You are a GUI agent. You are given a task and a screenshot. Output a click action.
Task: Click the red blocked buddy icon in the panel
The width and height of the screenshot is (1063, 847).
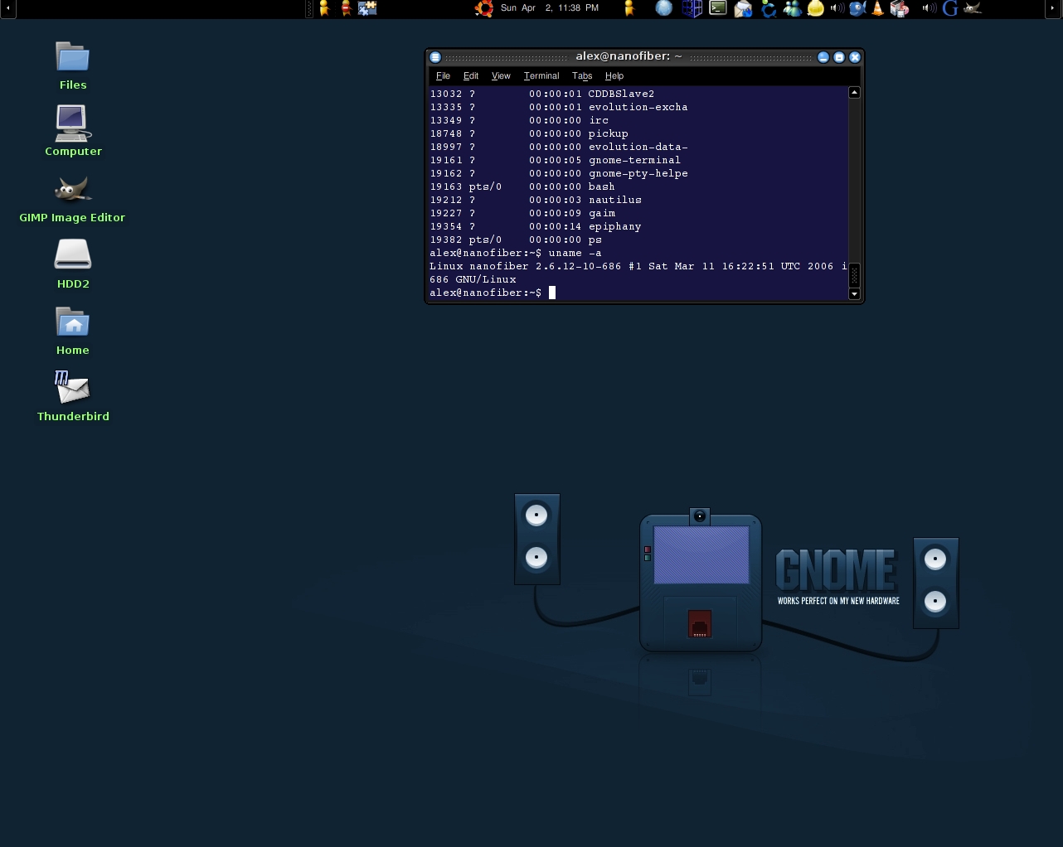point(347,8)
